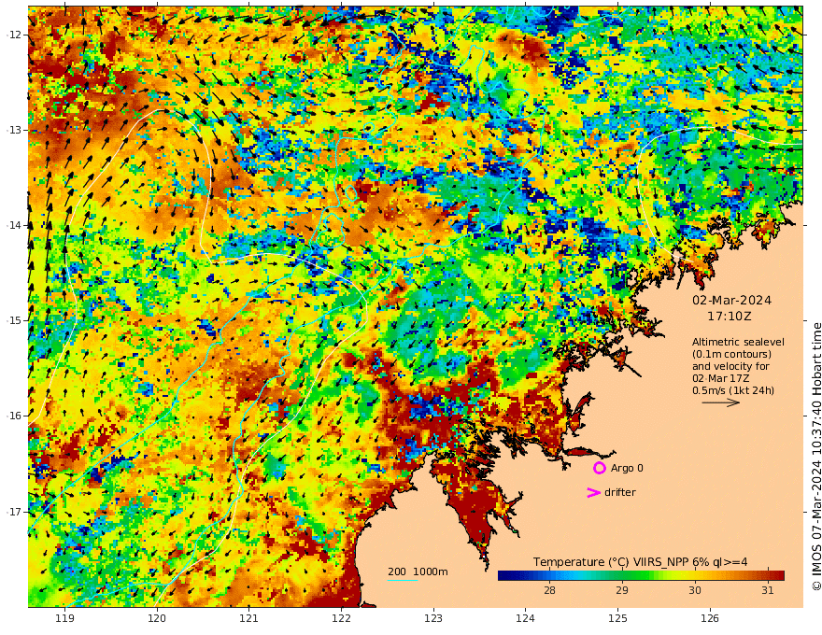Image resolution: width=822 pixels, height=635 pixels.
Task: Click longitude axis label 124
Action: tap(526, 619)
